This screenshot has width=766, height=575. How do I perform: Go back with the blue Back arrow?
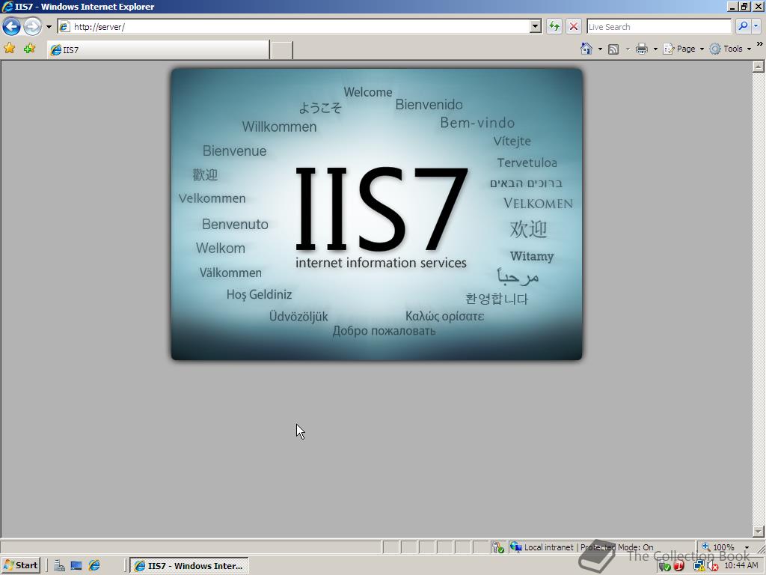click(x=11, y=26)
